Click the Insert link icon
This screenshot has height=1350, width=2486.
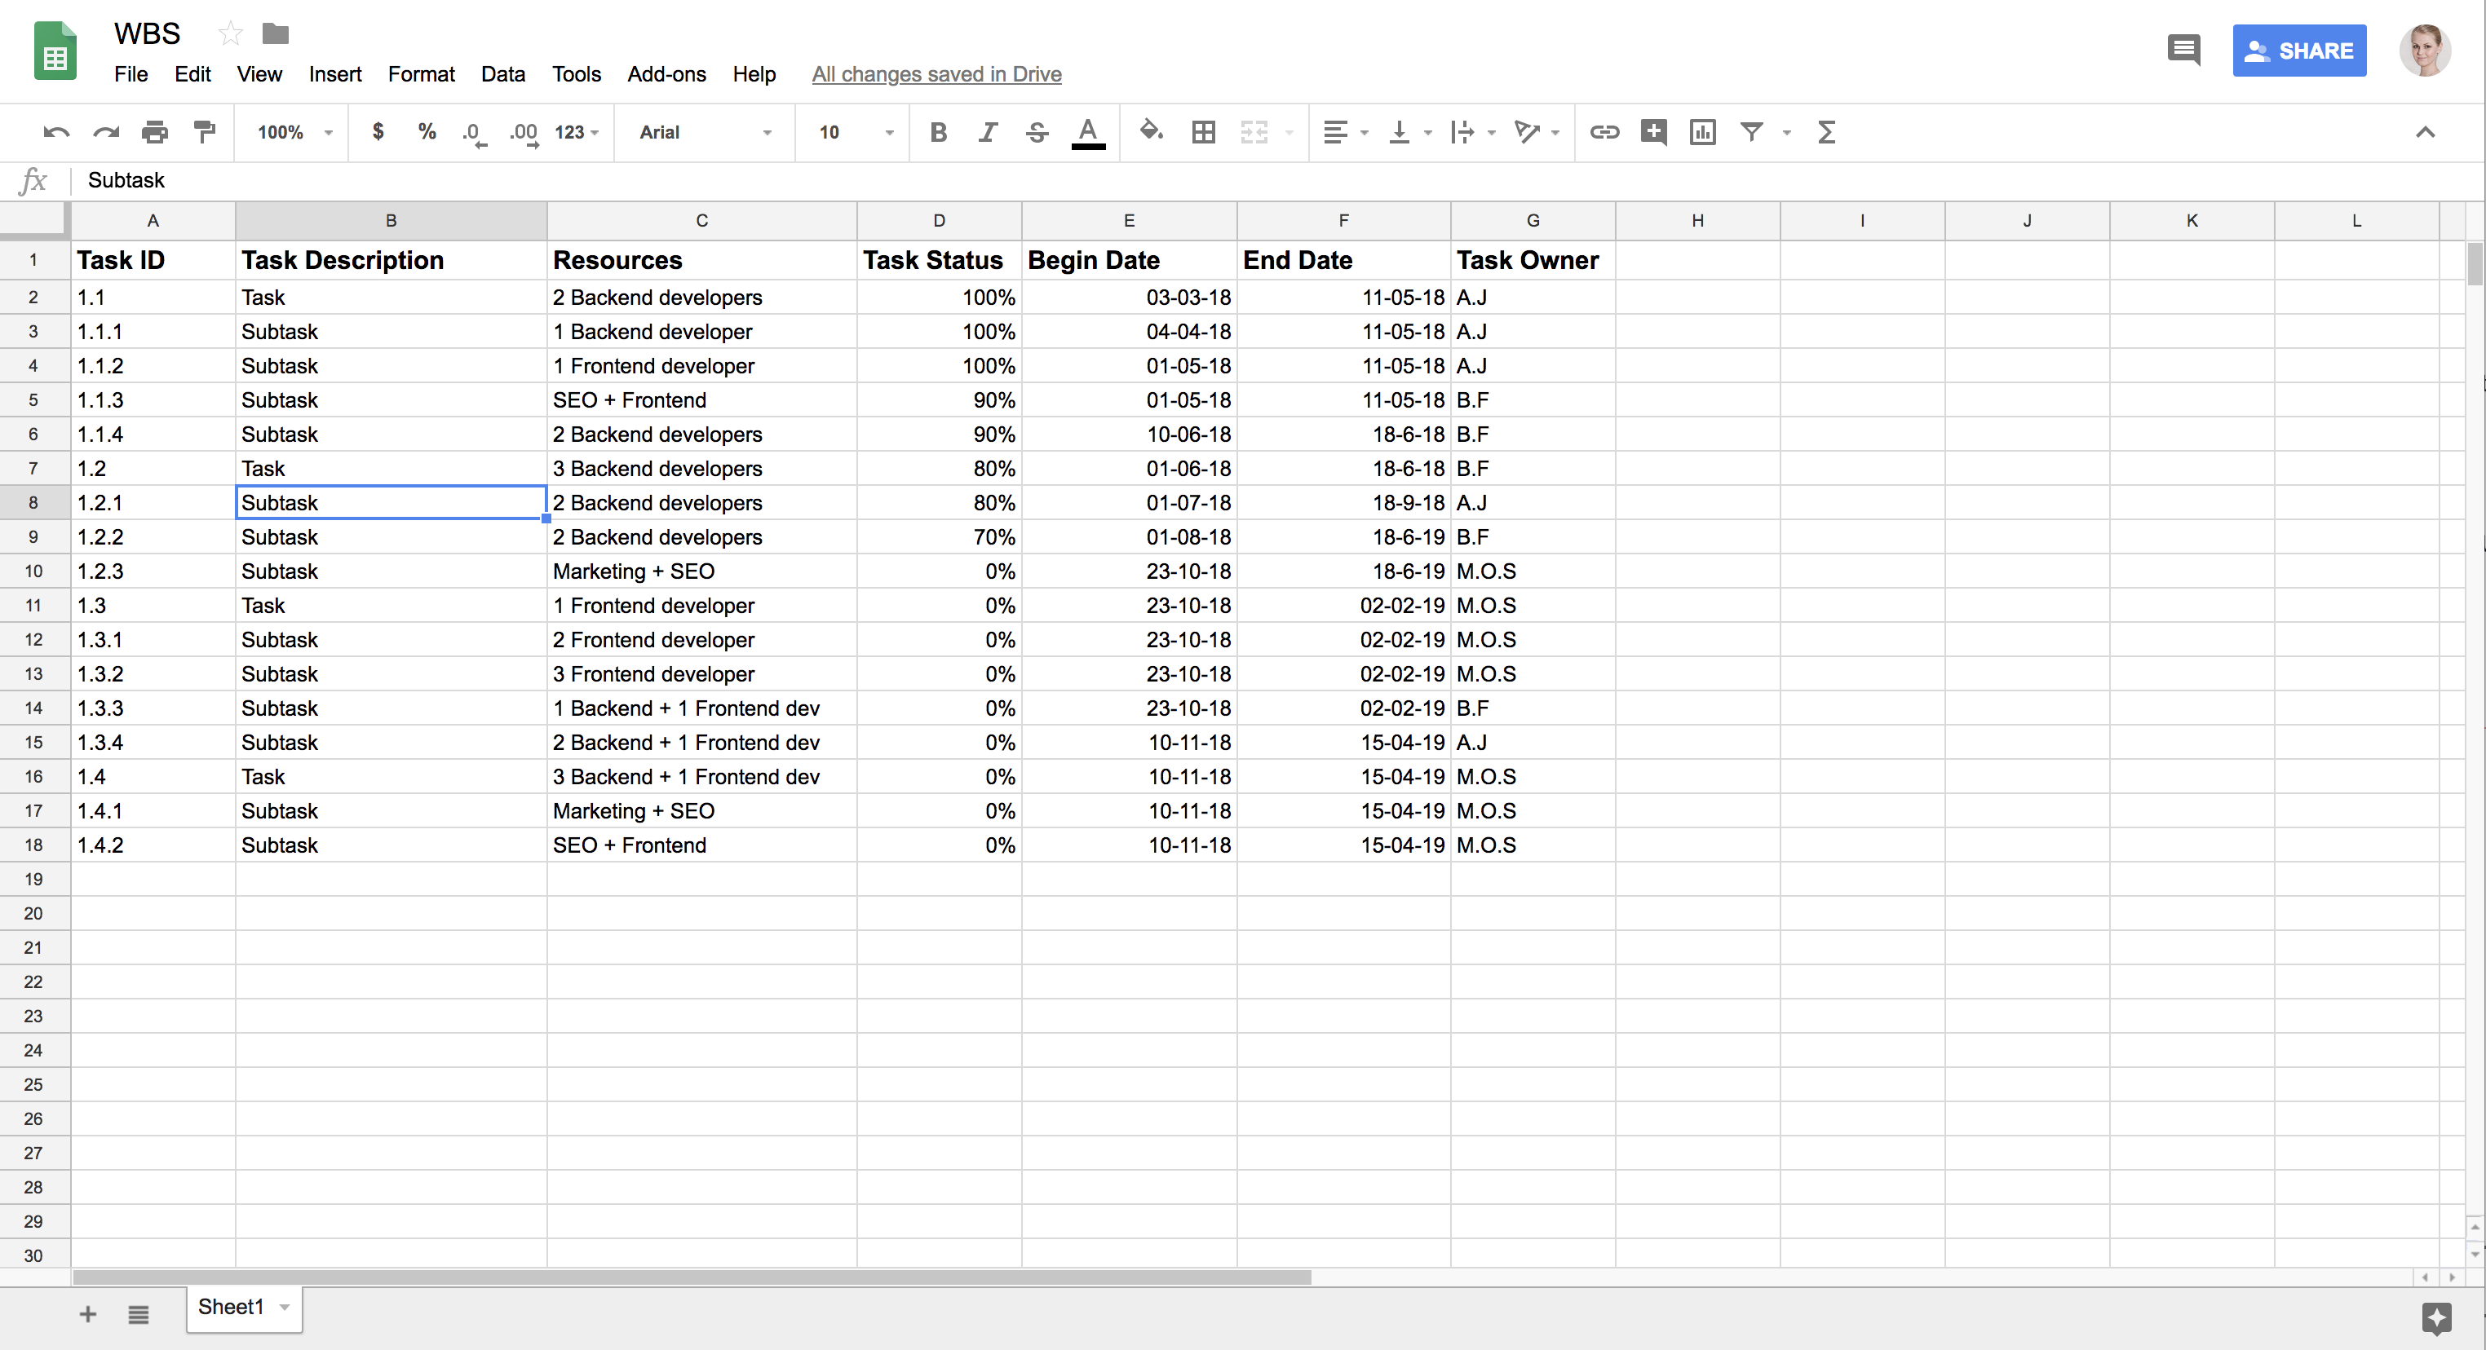(x=1604, y=132)
